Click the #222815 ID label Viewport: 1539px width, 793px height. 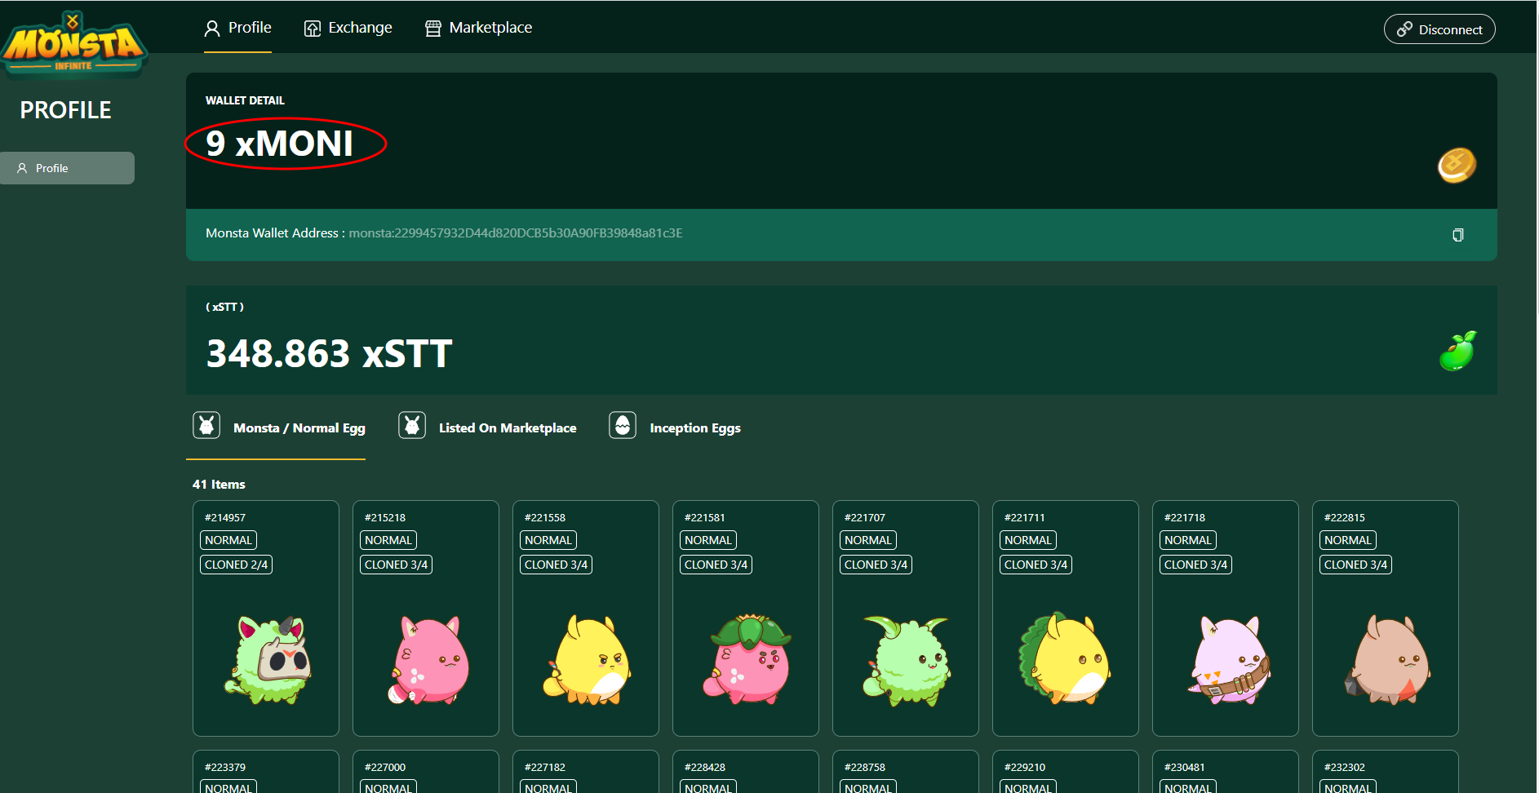click(x=1345, y=517)
